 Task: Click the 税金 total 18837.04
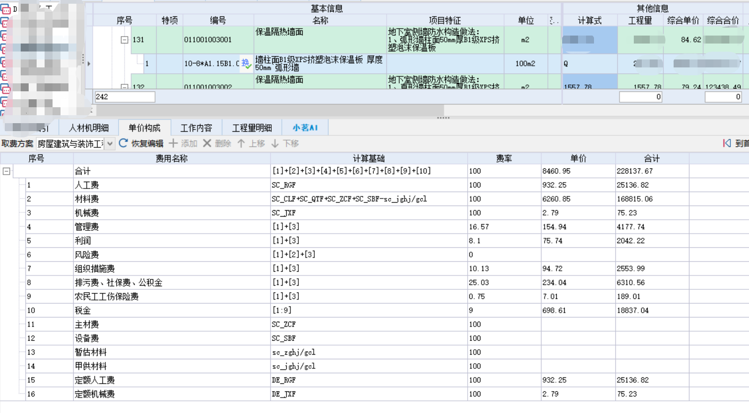pos(652,310)
